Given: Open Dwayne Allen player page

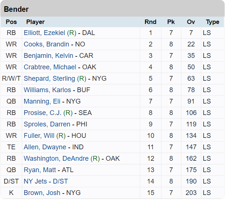Looking at the screenshot, I should pos(45,147).
